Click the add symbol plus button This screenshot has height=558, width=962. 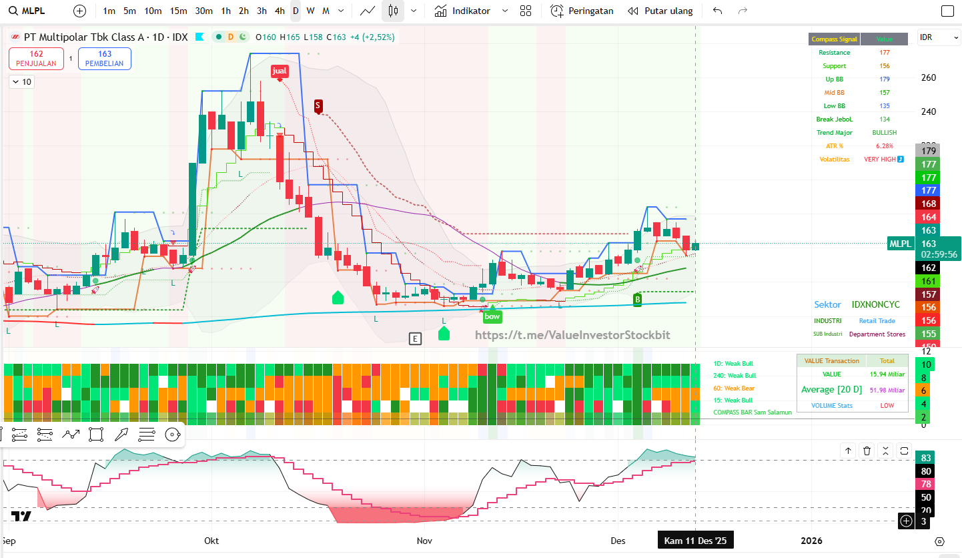click(80, 11)
